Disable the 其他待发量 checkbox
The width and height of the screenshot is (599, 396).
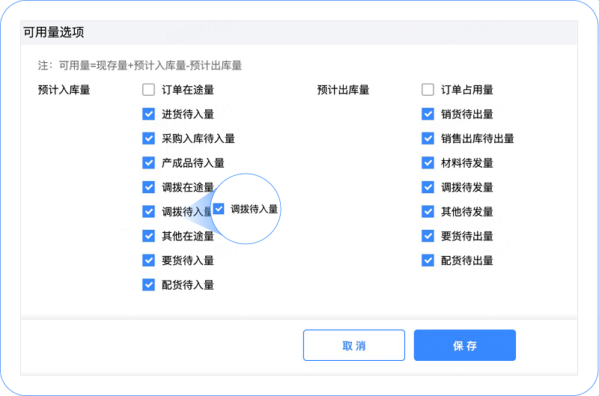(428, 212)
